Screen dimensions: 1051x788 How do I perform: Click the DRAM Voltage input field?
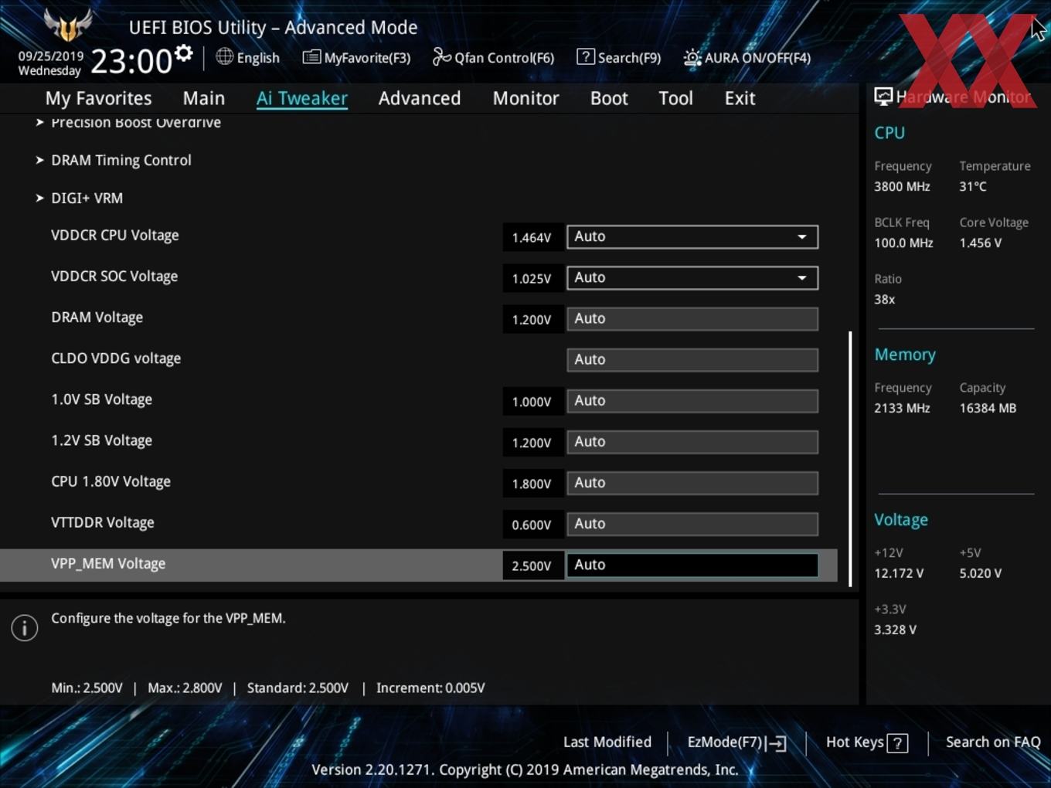coord(692,318)
